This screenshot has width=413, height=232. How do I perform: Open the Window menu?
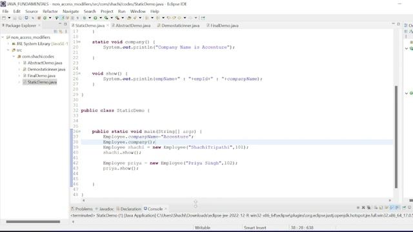[137, 12]
